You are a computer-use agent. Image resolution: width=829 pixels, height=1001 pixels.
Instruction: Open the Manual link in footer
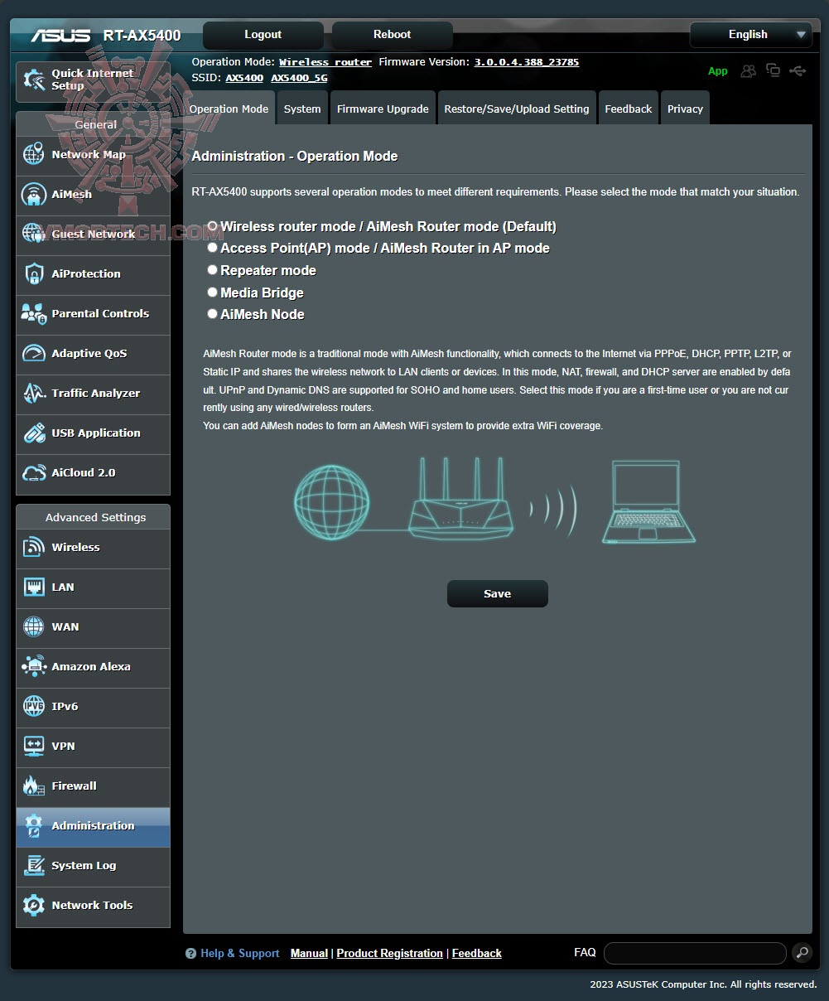pos(309,954)
